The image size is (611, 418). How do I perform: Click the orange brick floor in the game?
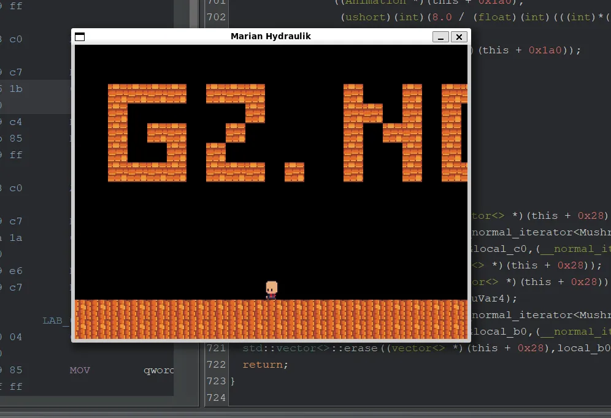tap(271, 319)
